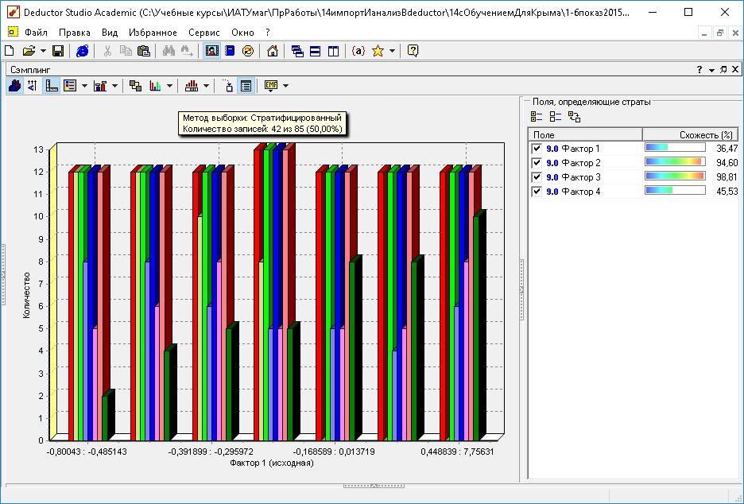744x504 pixels.
Task: Open the dropdown arrow beside the red histogram icon
Action: [206, 86]
